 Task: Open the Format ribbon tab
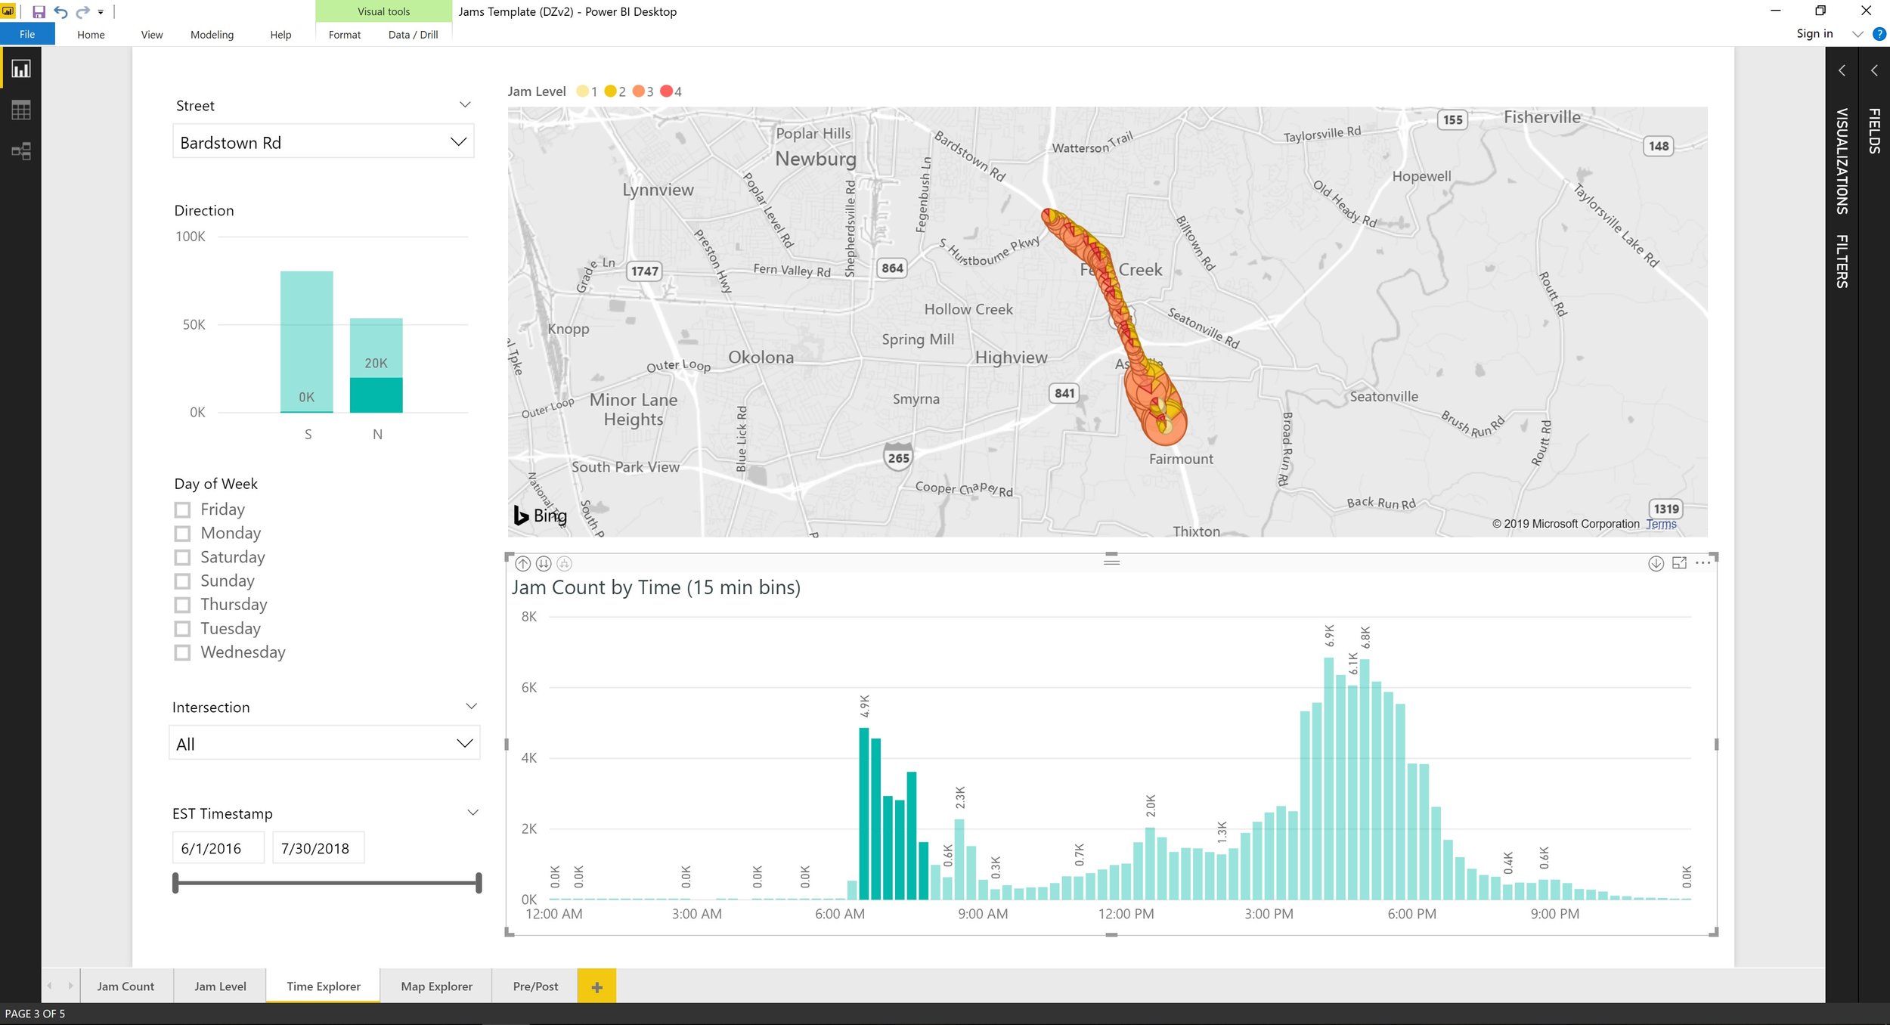[345, 35]
